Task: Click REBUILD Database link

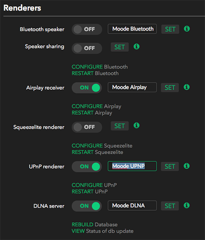Action: tap(95, 225)
